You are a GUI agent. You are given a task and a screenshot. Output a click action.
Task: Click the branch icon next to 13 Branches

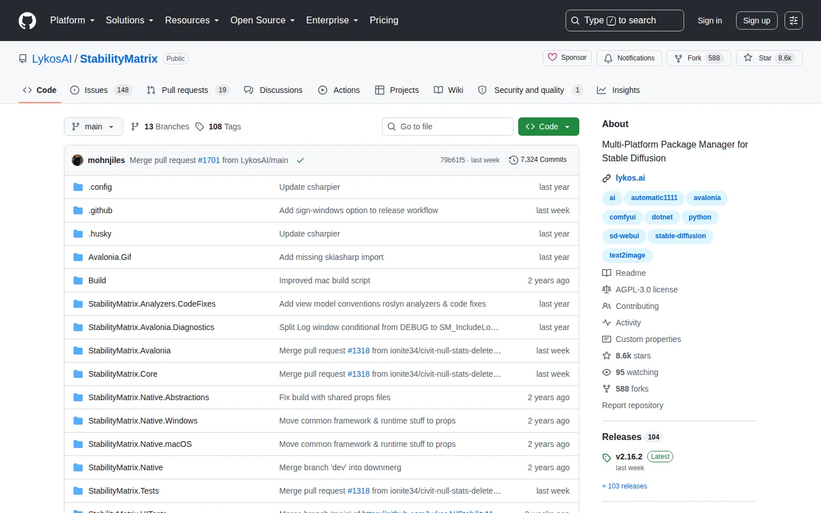click(x=135, y=127)
